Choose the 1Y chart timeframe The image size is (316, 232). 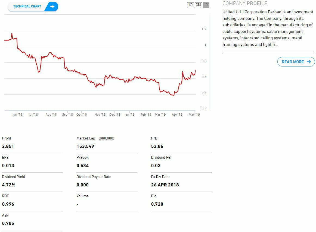206,5
